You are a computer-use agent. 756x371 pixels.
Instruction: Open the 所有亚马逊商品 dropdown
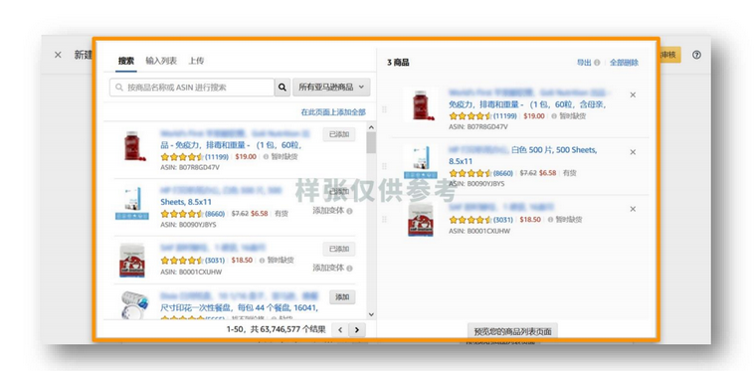[x=331, y=88]
